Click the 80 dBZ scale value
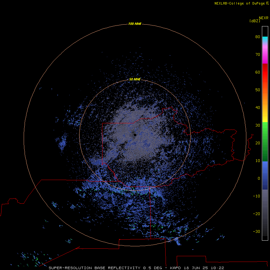This screenshot has height=270, width=270. 258,37
